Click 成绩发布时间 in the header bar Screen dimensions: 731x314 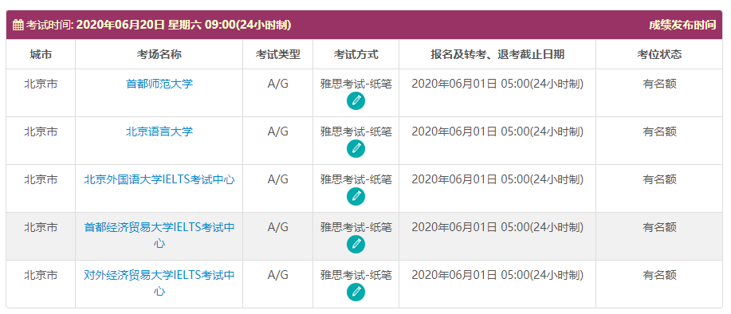(682, 25)
